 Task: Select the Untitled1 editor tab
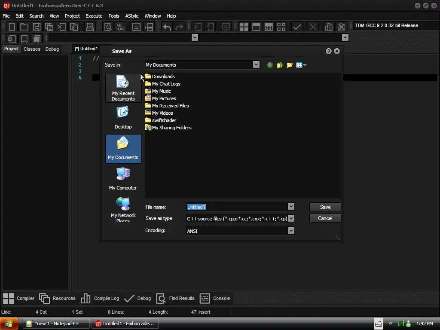pos(86,49)
